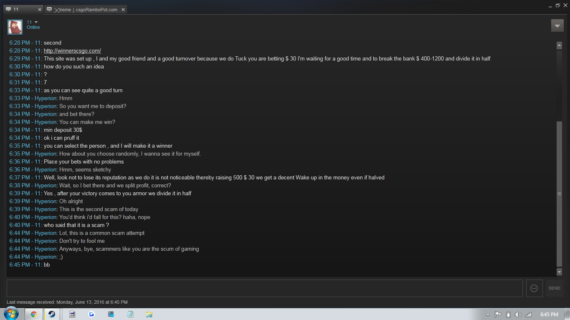Click the Action Center flag icon
Viewport: 570px width, 320px height.
click(x=498, y=315)
